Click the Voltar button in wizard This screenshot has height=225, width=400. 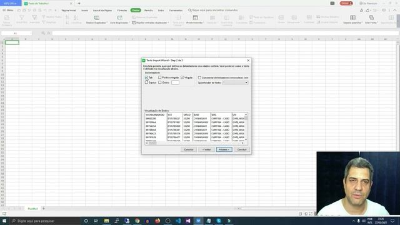[x=206, y=149]
